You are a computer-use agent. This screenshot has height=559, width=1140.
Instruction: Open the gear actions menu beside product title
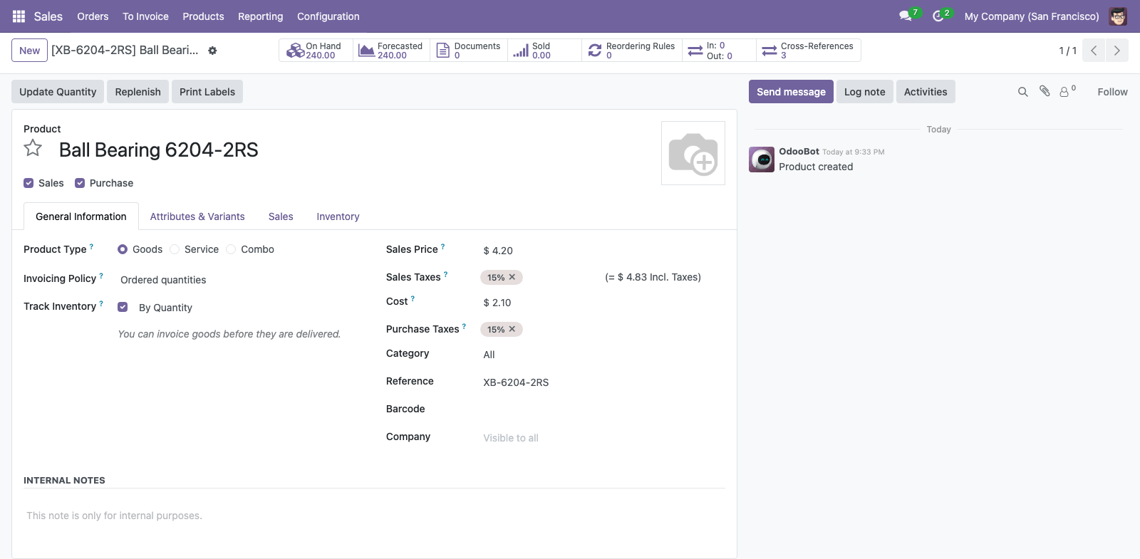(212, 51)
